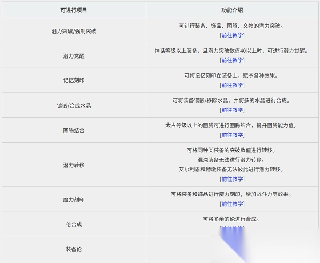Click the 可将多余的伦进行合成 description text
Screen dimensions: 320x263
click(x=232, y=219)
